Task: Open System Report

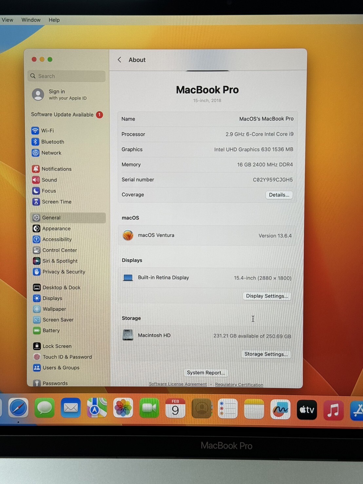Action: (x=206, y=373)
